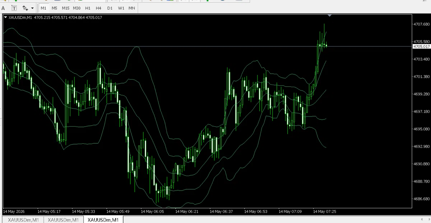This screenshot has width=431, height=223.
Task: Click the 14 May 06:21 time label
Action: 187,212
